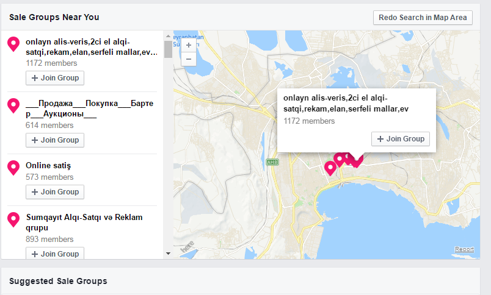Click pin icon beside Продажа Покупка group
The image size is (491, 295).
pyautogui.click(x=13, y=105)
